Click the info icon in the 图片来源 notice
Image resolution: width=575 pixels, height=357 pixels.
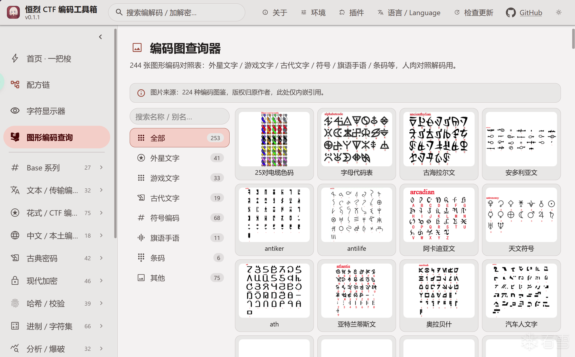point(141,93)
